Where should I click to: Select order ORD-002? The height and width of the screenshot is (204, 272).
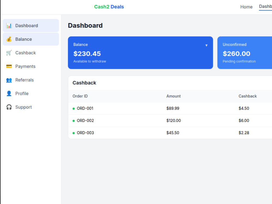point(85,120)
